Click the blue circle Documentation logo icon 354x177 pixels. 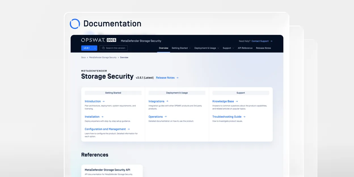75,24
